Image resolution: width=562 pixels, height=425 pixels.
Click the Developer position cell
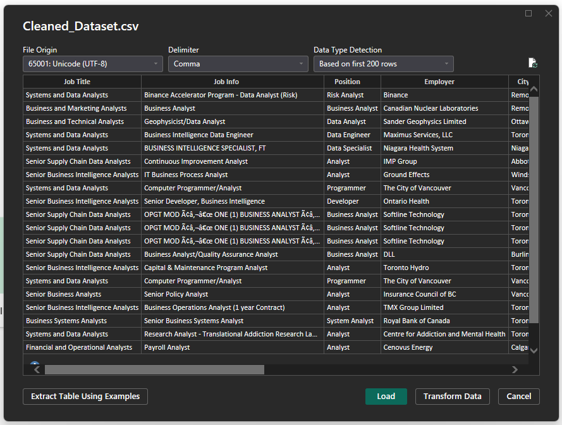352,201
